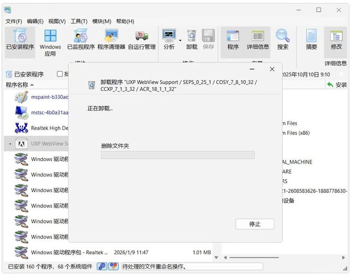Click the green 安装 arrow icon

tap(330, 84)
